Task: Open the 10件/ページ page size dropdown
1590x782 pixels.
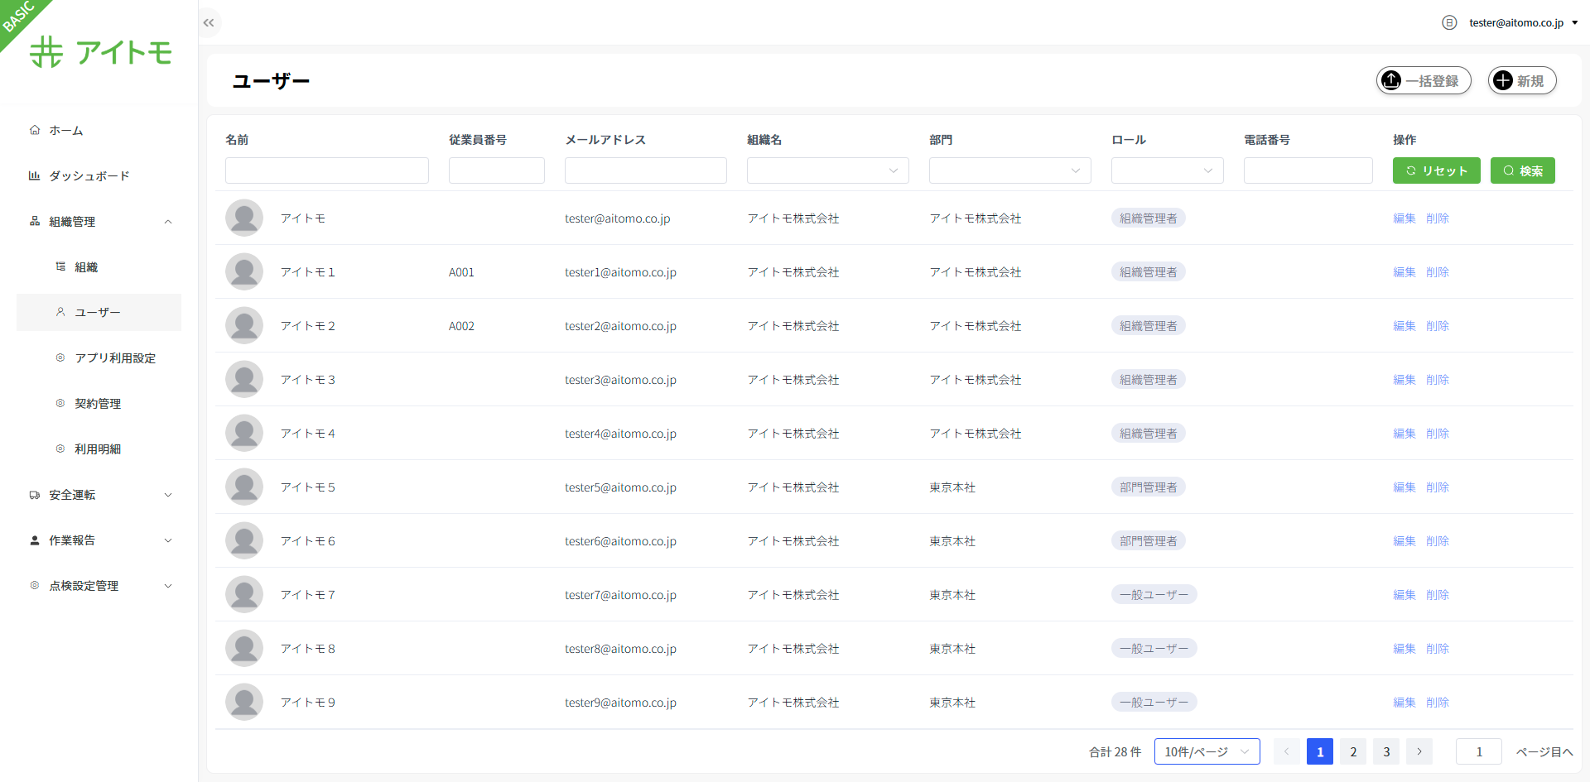Action: coord(1207,751)
